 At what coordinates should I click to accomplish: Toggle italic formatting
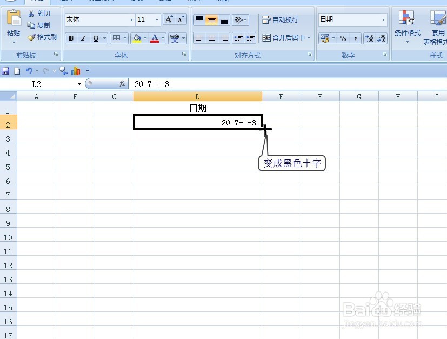click(83, 38)
